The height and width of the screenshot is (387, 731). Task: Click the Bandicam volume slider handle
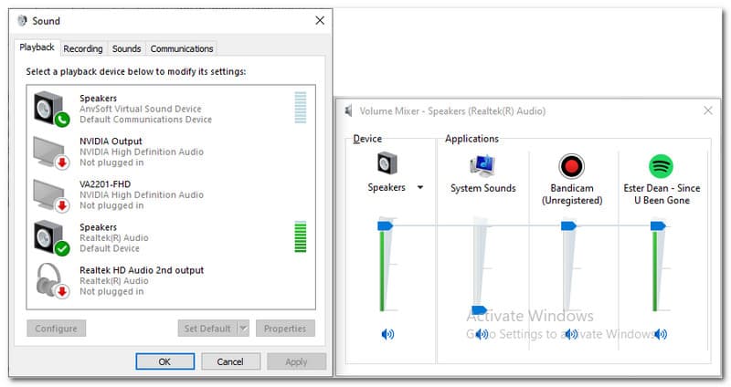tap(568, 225)
